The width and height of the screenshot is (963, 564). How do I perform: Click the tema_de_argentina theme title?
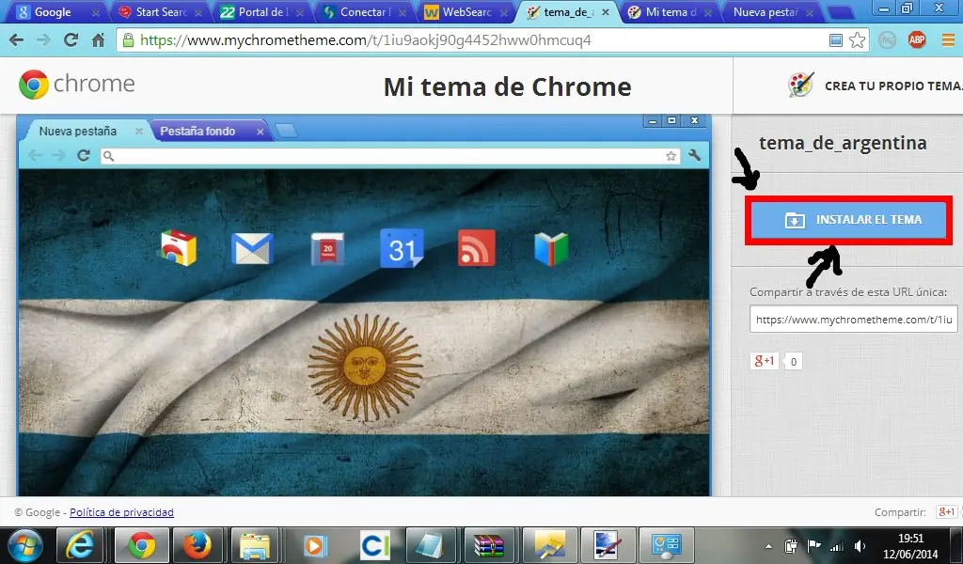pyautogui.click(x=843, y=143)
